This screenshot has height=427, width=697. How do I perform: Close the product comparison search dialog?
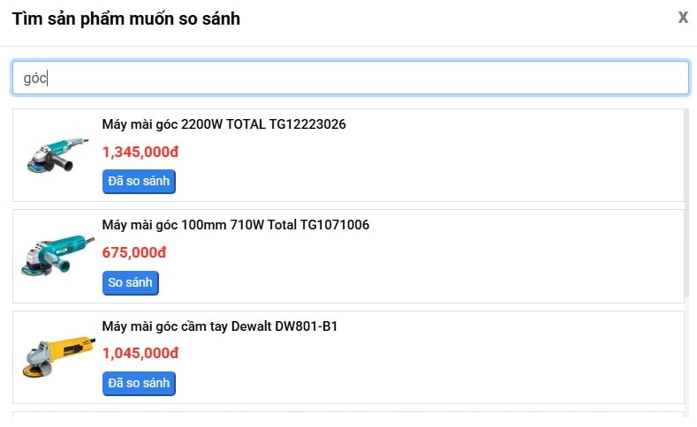683,18
